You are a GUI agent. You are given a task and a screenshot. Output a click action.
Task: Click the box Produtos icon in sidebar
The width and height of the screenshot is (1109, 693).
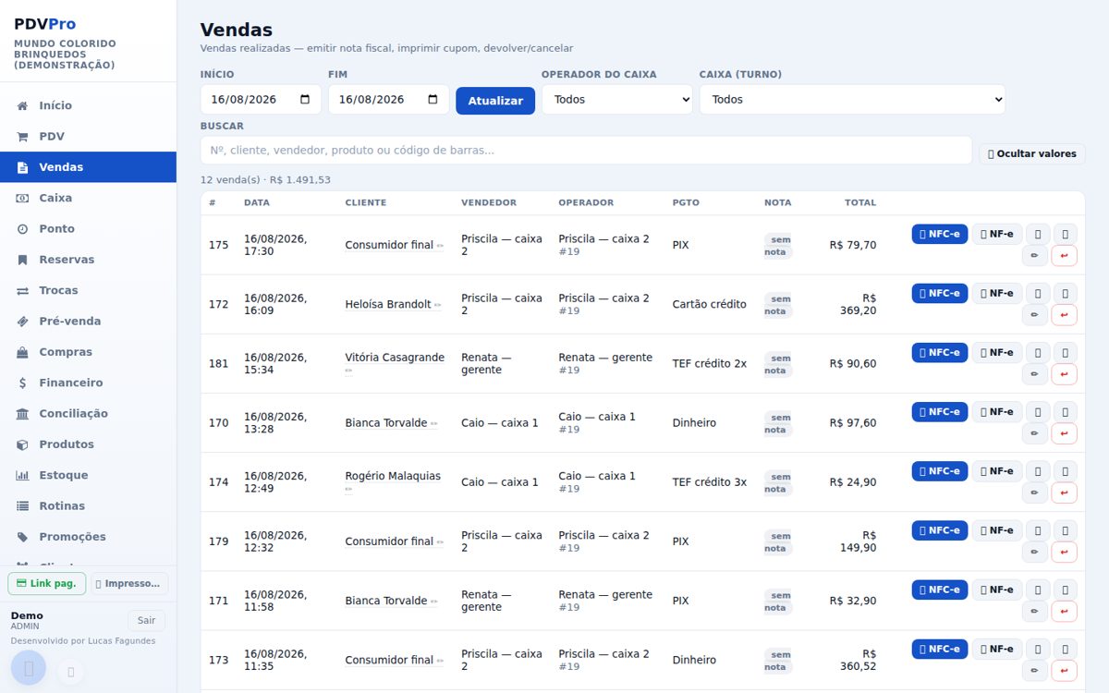(x=22, y=444)
